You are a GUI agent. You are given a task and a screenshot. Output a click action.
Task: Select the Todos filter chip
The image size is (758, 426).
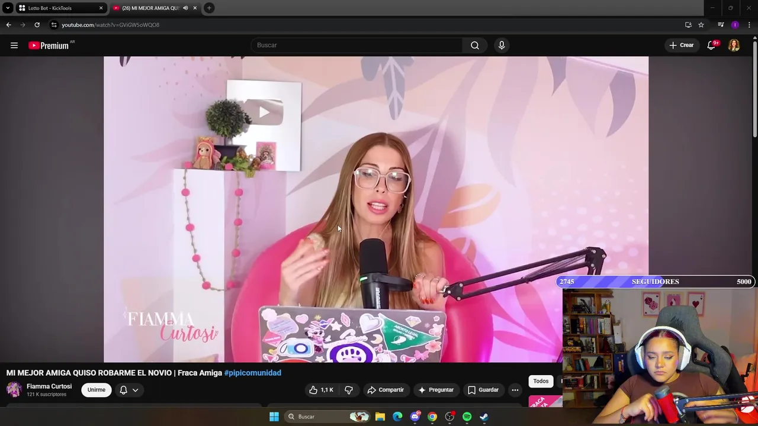pyautogui.click(x=541, y=381)
